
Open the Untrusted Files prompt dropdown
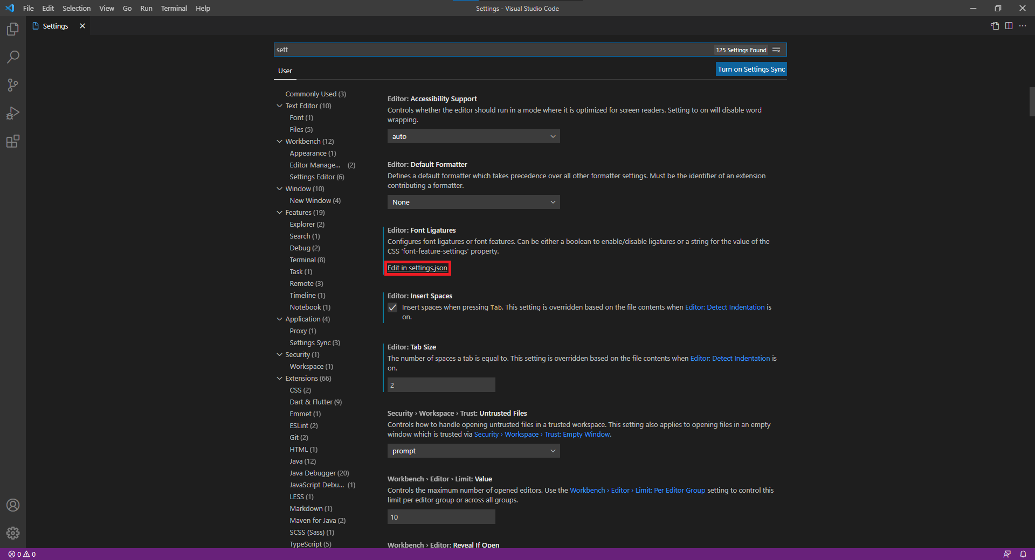(473, 451)
